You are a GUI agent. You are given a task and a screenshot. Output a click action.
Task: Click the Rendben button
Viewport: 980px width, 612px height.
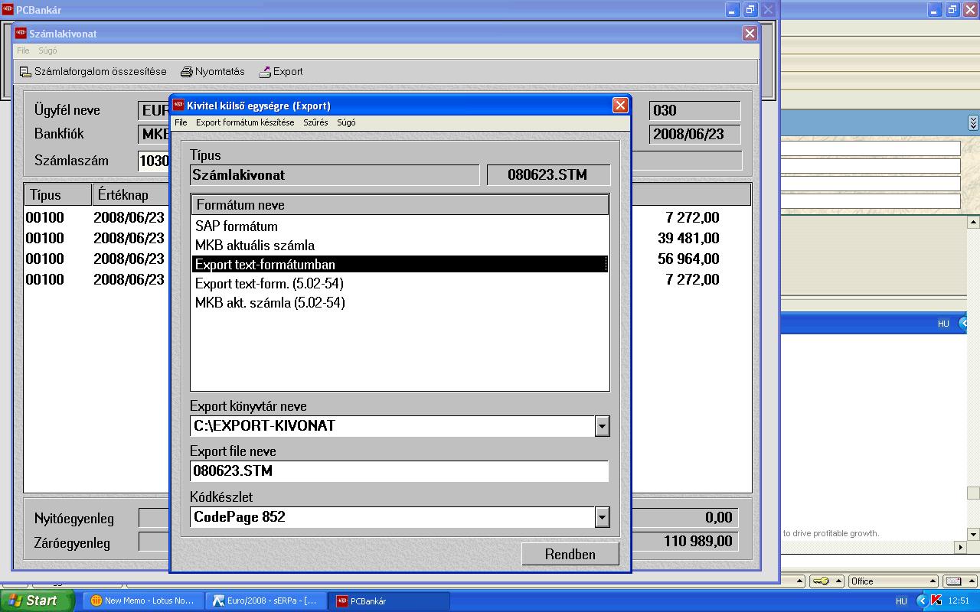(570, 555)
